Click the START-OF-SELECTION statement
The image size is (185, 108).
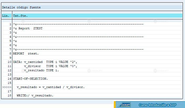[30, 79]
